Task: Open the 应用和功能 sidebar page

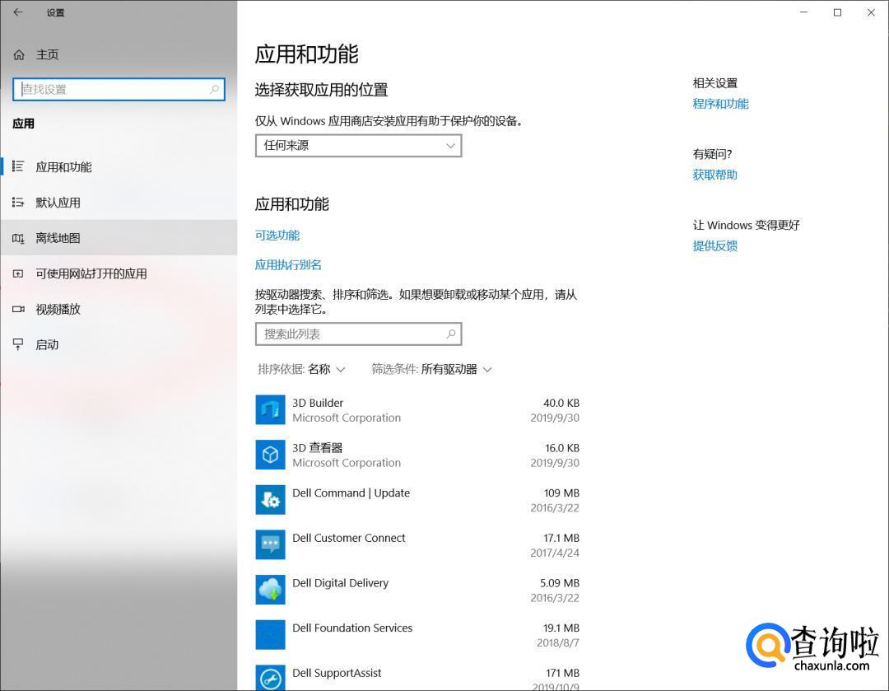Action: 119,167
